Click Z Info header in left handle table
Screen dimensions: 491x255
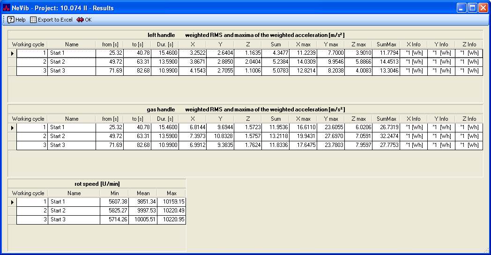(x=469, y=44)
